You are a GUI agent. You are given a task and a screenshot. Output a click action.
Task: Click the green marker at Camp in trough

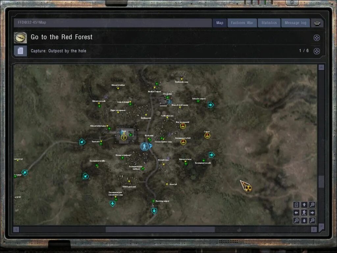(130, 104)
